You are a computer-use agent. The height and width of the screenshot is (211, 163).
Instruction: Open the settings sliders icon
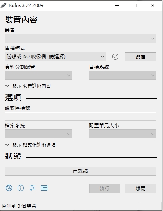click(x=32, y=188)
